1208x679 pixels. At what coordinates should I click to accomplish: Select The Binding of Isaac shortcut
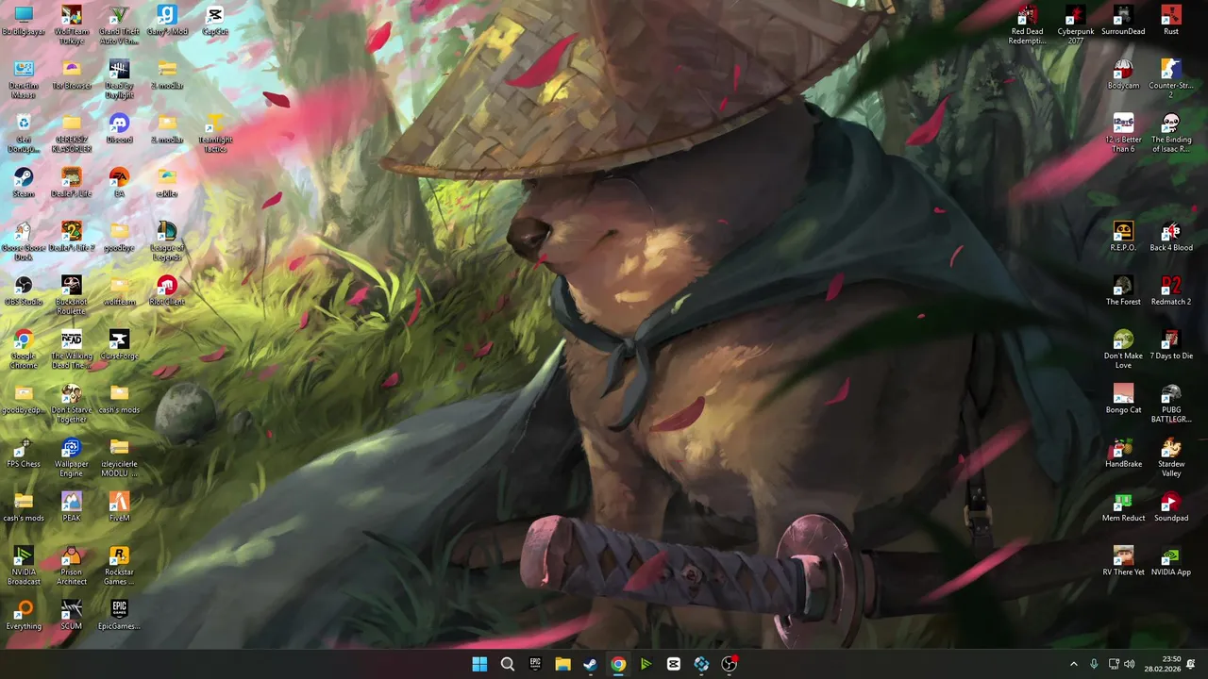click(x=1171, y=134)
